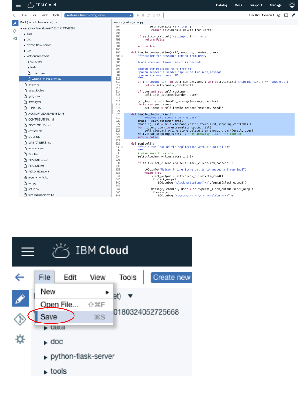Expand the tools folder in the upper file tree
This screenshot has height=404, width=298.
coord(25,51)
